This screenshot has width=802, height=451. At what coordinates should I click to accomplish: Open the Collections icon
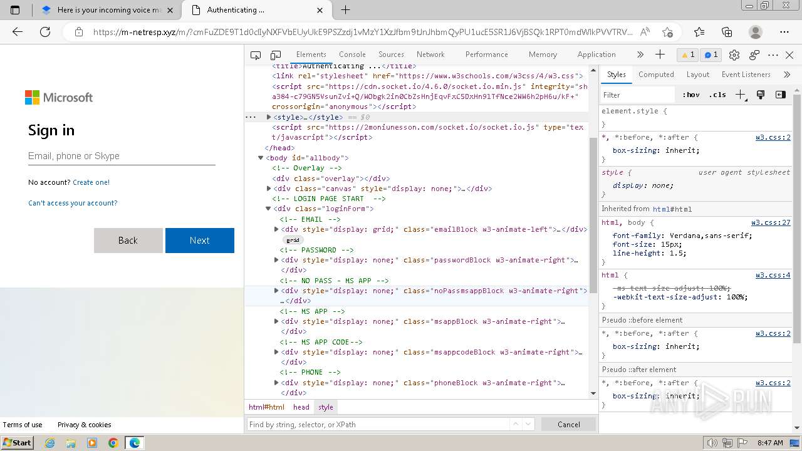[727, 32]
